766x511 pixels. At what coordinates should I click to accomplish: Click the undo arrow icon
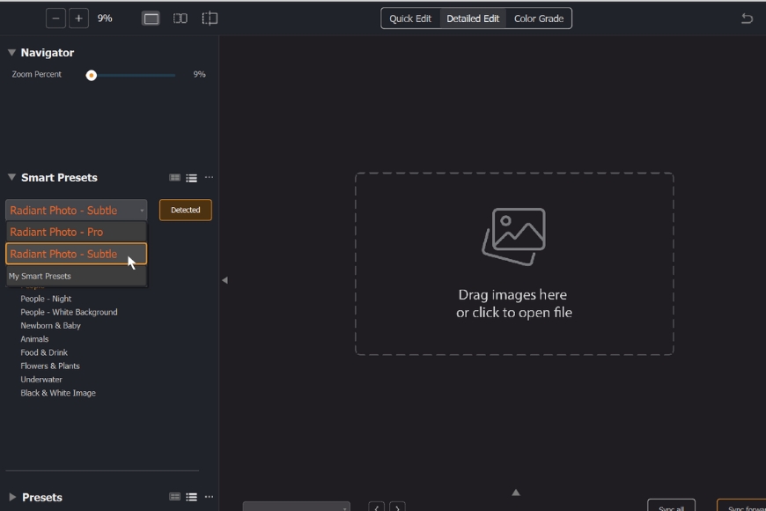click(x=747, y=19)
